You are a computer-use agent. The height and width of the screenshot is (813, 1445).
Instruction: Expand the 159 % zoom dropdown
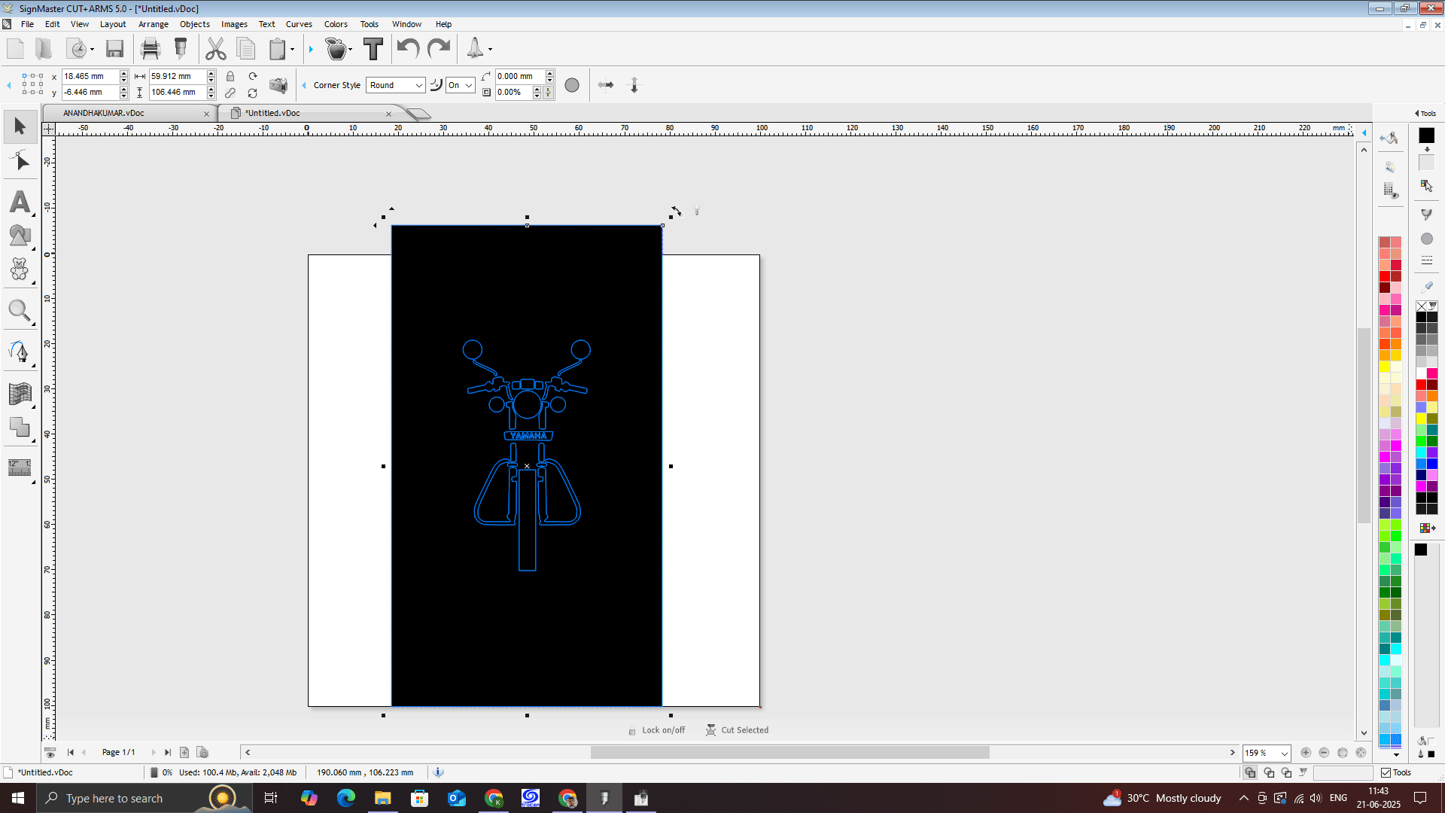pos(1284,753)
